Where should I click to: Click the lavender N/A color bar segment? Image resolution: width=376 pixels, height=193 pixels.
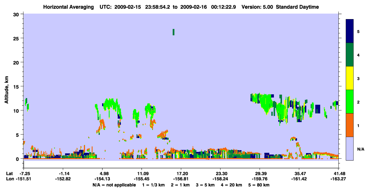[350, 148]
